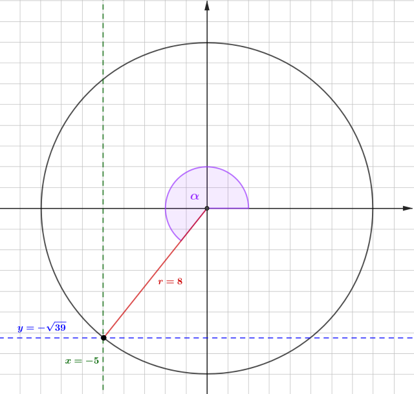
Task: Click the red radius segment
Action: tap(155, 273)
